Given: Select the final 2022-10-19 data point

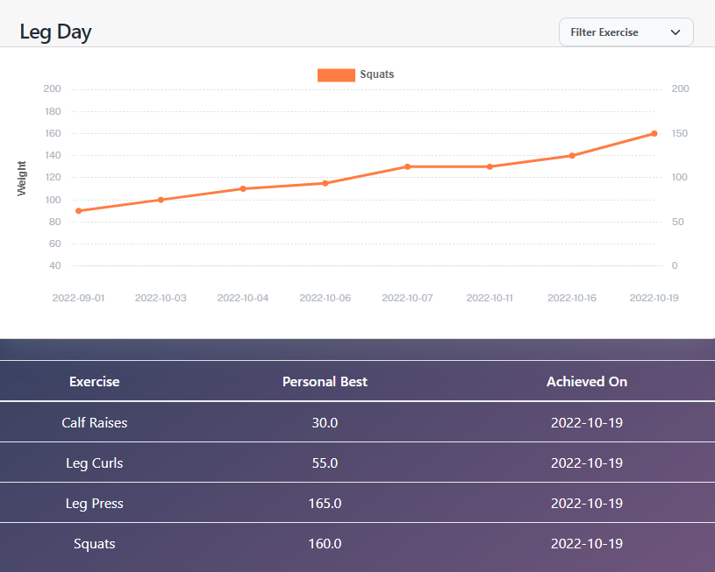Looking at the screenshot, I should click(x=654, y=134).
